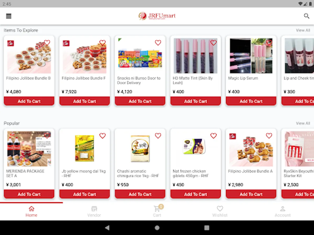Select the Home tab
The width and height of the screenshot is (314, 235).
[31, 211]
